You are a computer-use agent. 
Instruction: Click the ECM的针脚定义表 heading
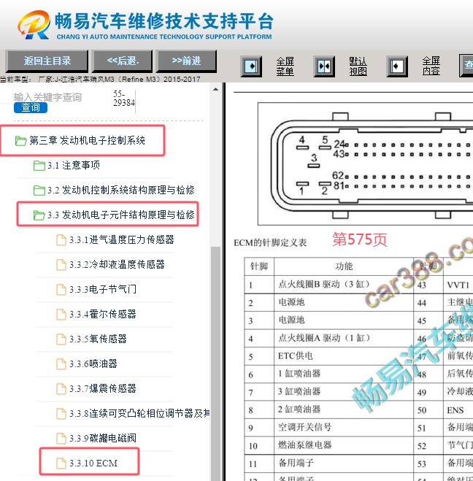270,243
